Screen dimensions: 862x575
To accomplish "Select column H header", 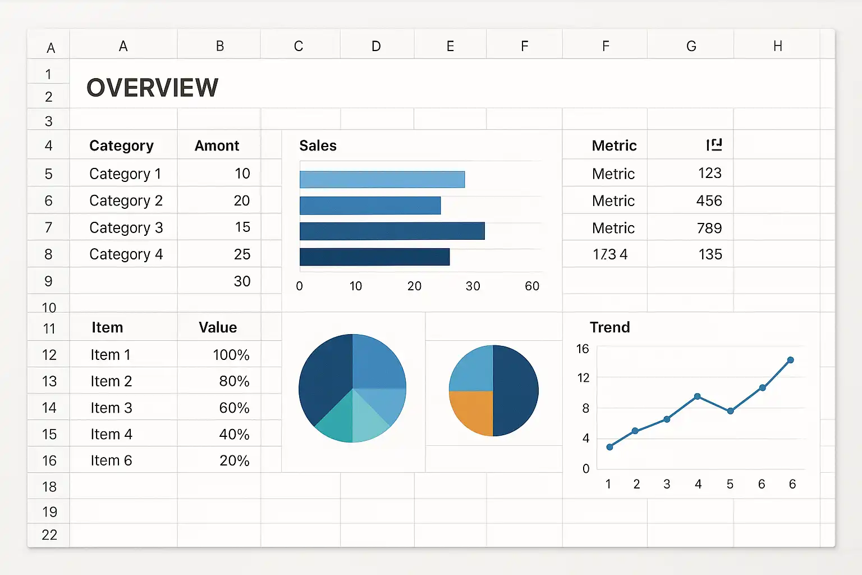I will 777,46.
